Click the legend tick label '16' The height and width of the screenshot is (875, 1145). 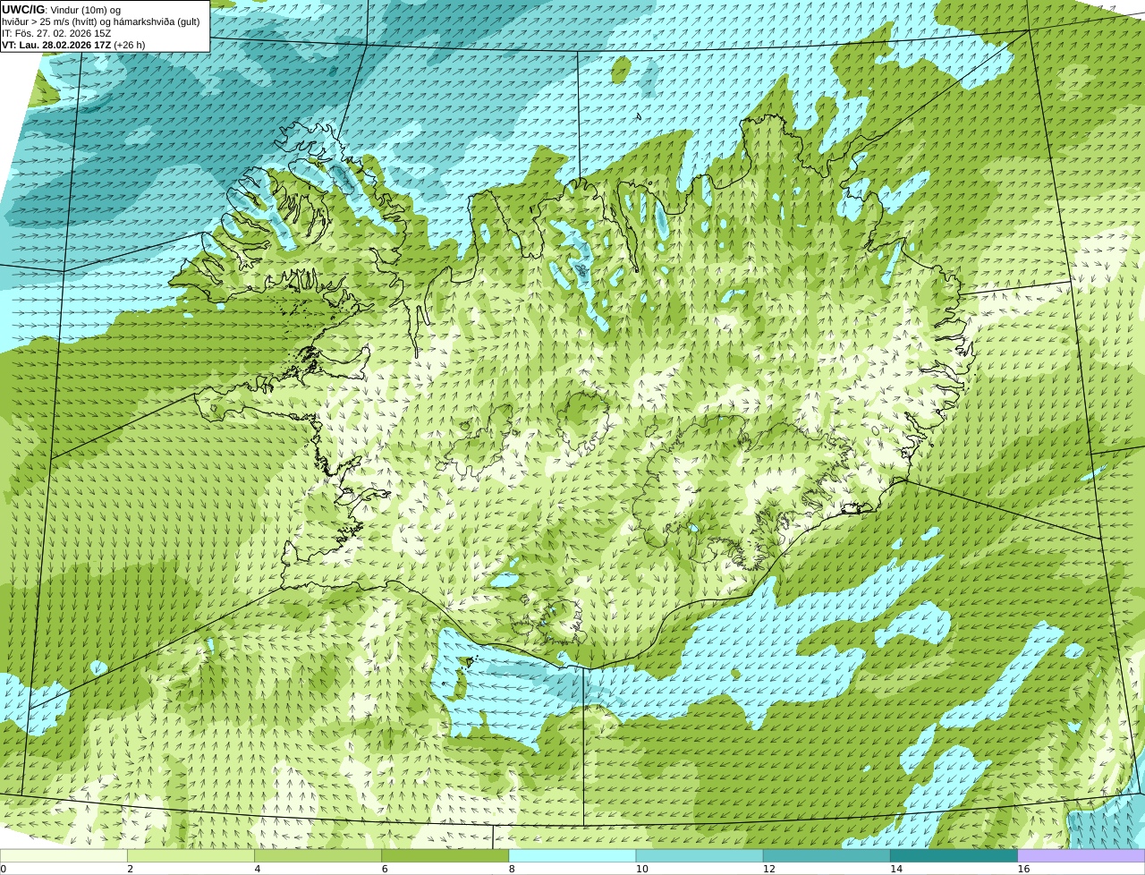pos(1023,869)
